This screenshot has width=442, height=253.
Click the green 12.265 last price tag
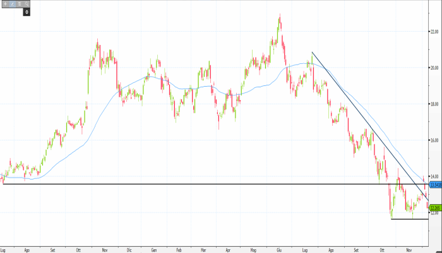pos(435,207)
